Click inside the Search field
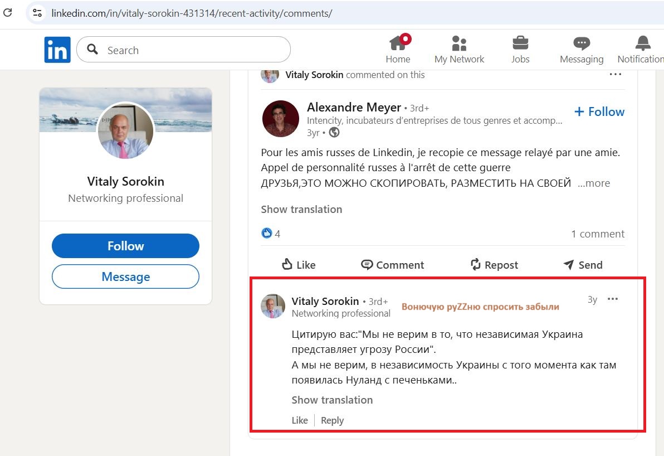 coord(184,50)
